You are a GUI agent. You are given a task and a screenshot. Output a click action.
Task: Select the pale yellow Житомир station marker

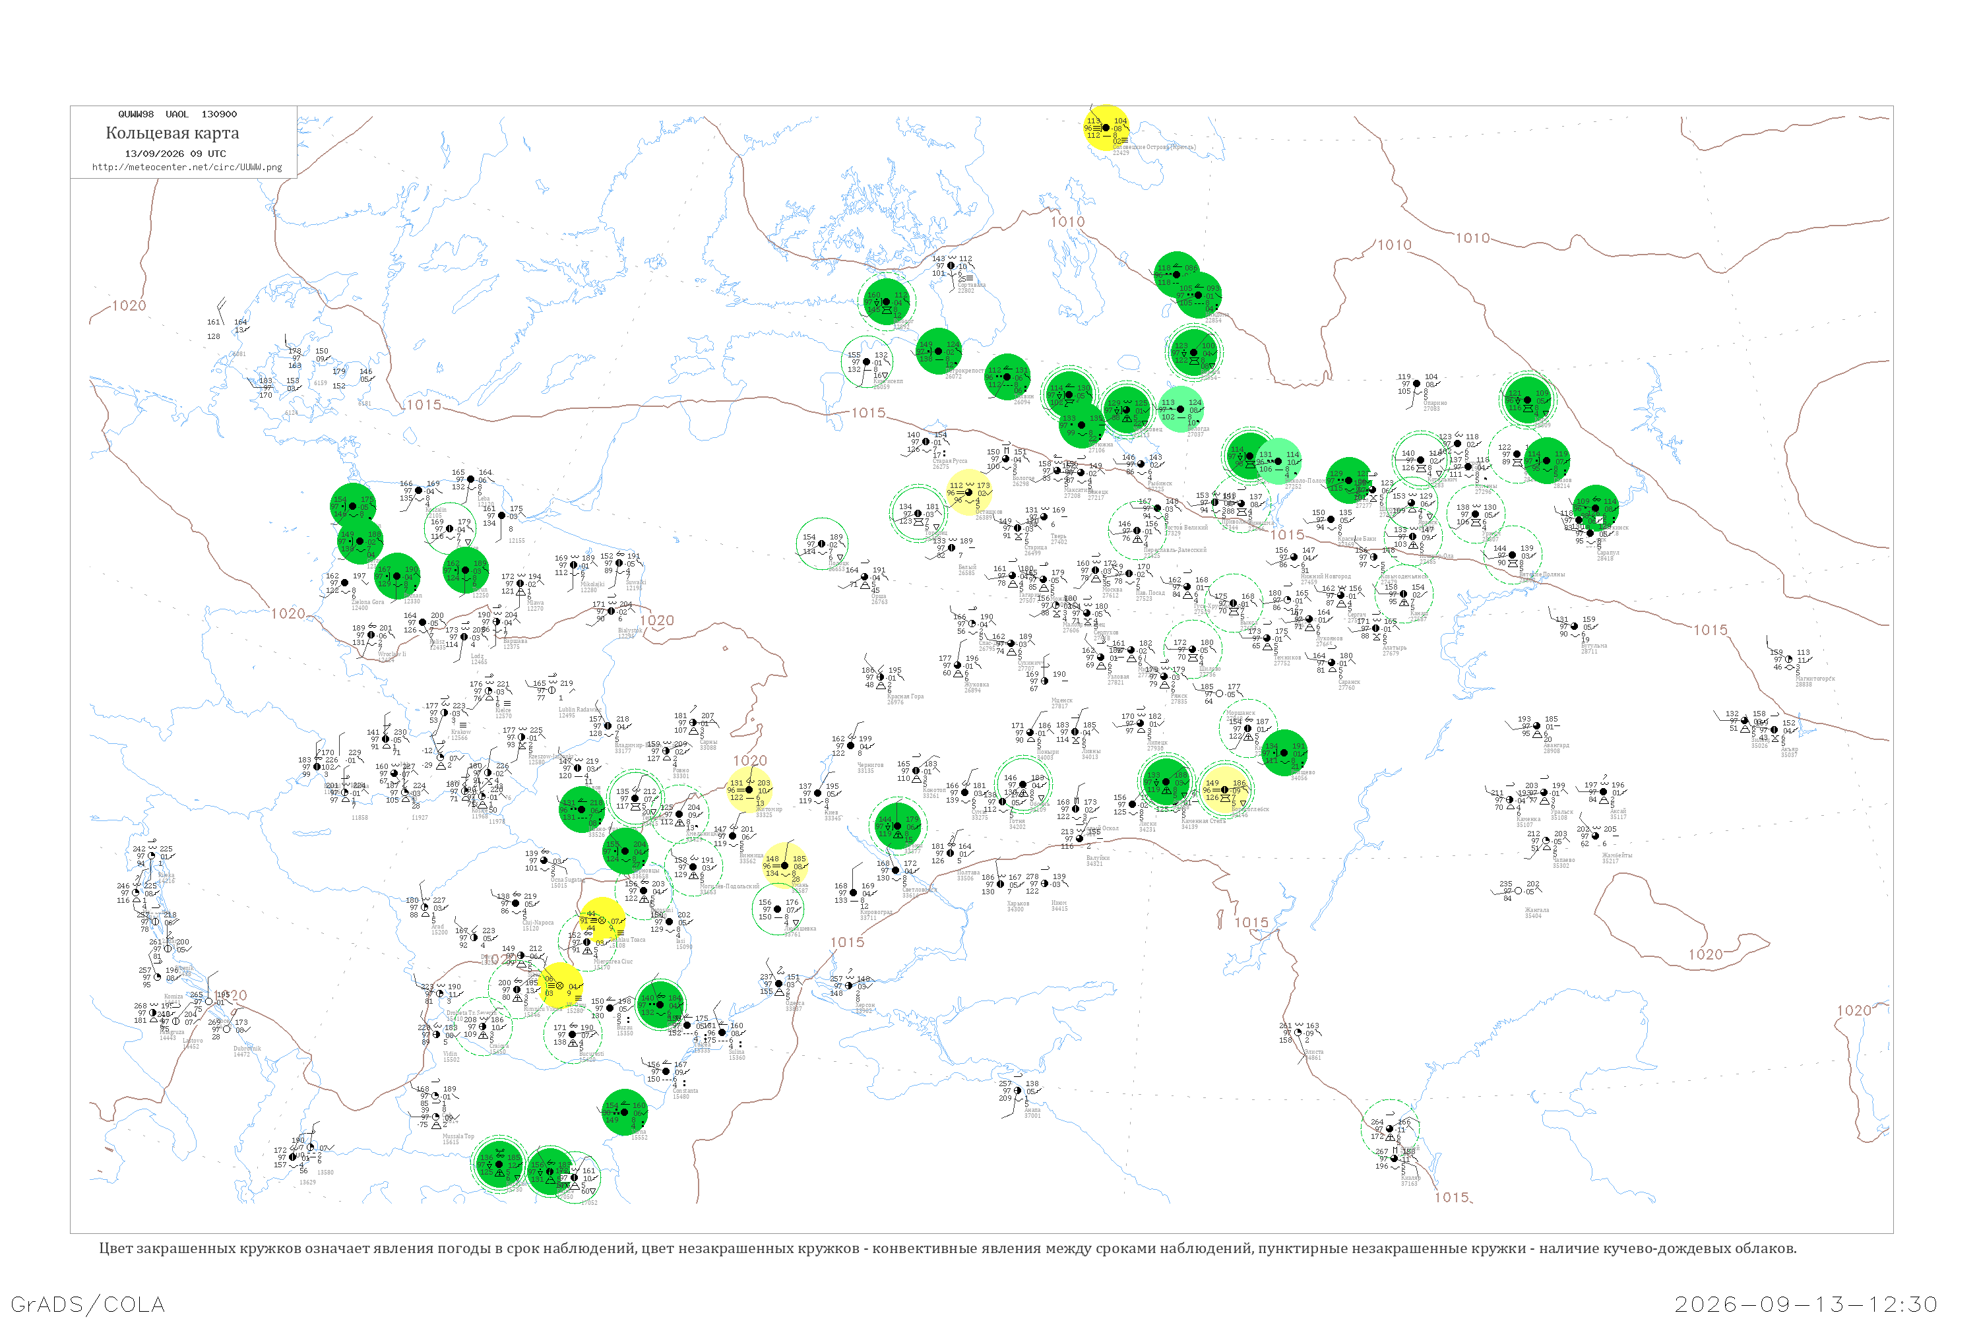[749, 790]
